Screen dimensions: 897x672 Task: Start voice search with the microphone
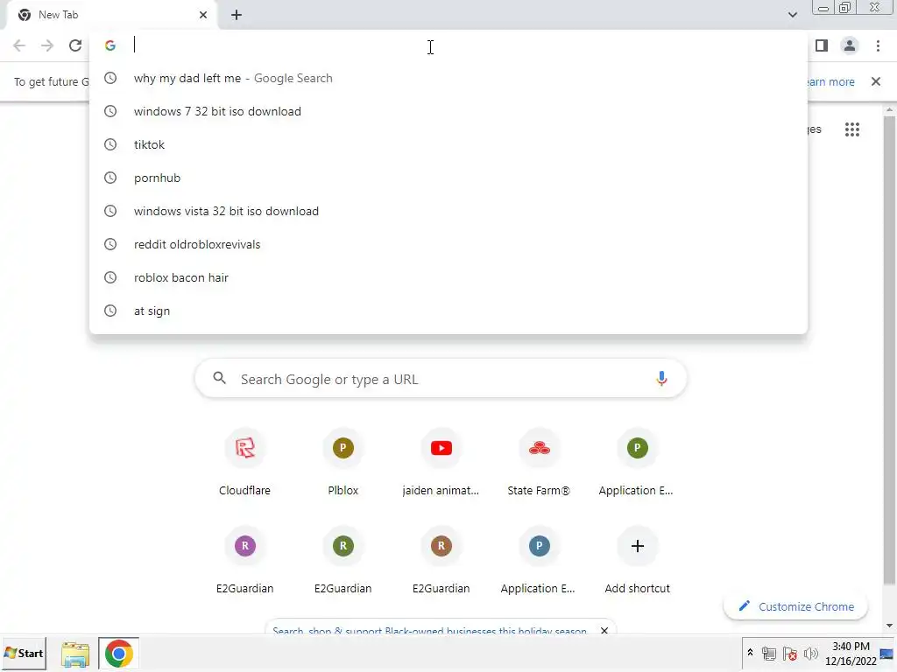(x=661, y=378)
